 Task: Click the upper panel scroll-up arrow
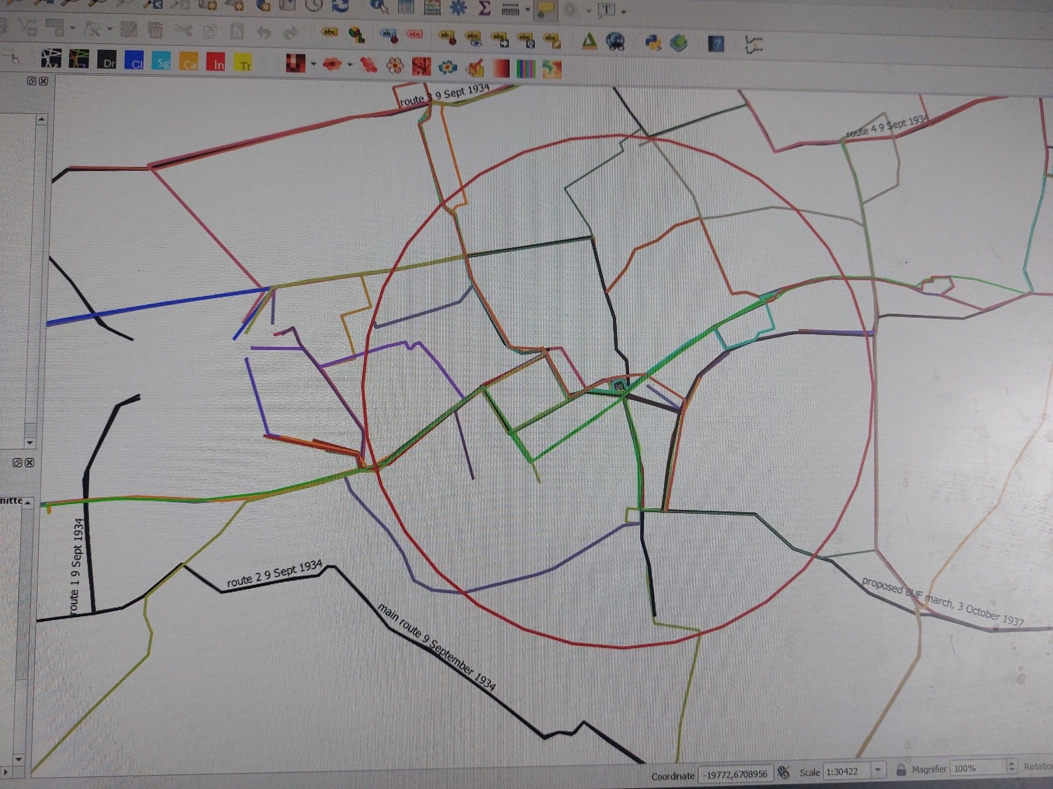click(42, 119)
